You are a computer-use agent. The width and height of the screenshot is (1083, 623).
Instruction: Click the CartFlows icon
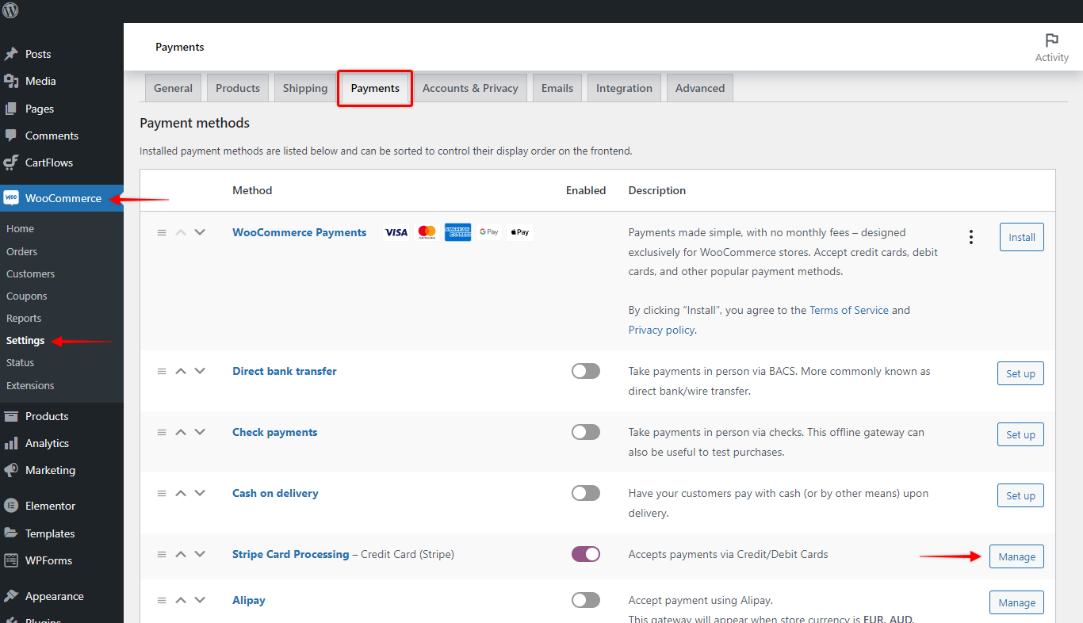click(11, 162)
